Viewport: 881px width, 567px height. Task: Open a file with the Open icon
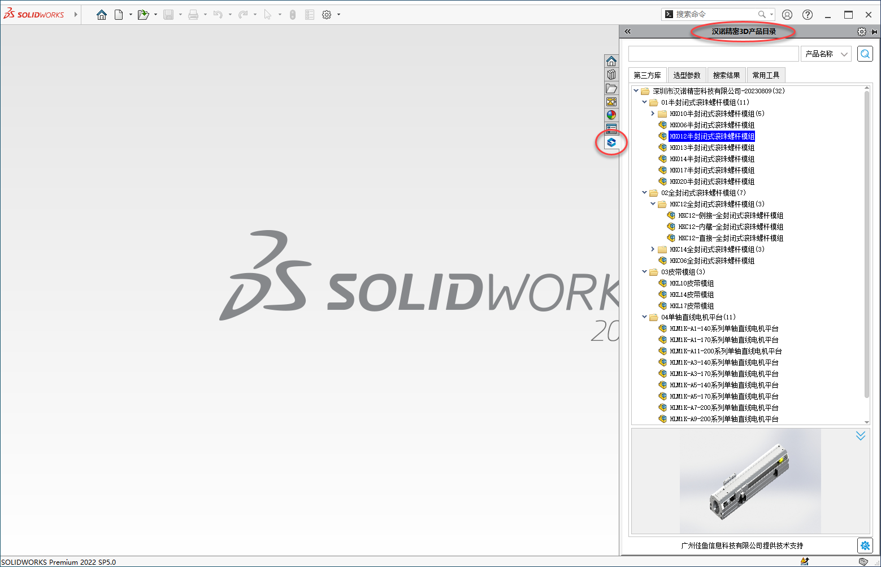point(144,15)
